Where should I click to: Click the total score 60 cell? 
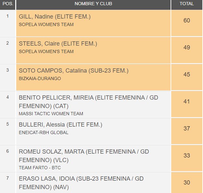pos(186,21)
